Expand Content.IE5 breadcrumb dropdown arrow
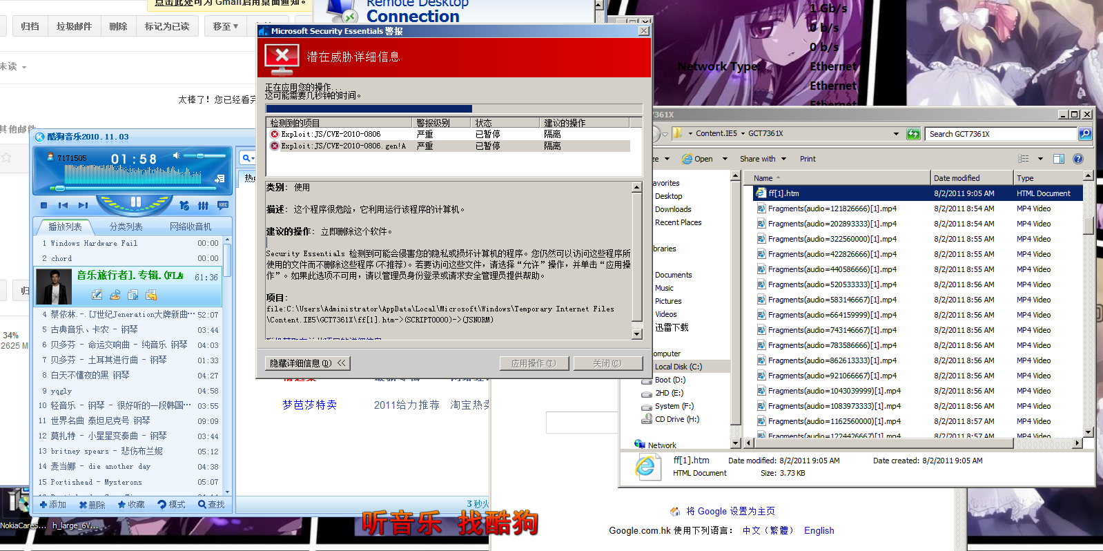The width and height of the screenshot is (1103, 551). click(x=743, y=134)
